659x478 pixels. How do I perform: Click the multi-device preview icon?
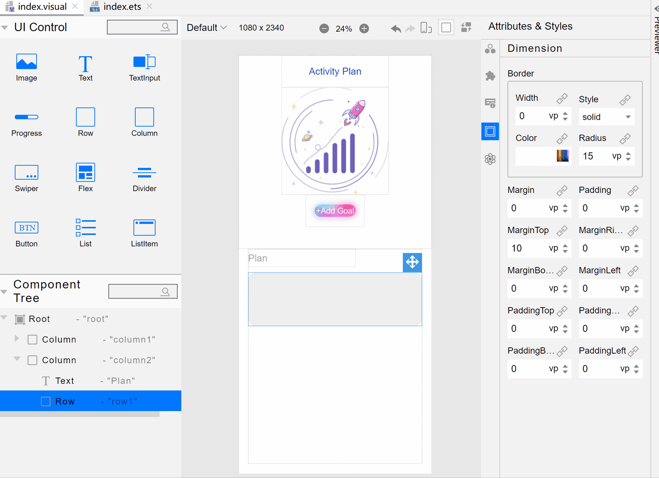(x=426, y=28)
